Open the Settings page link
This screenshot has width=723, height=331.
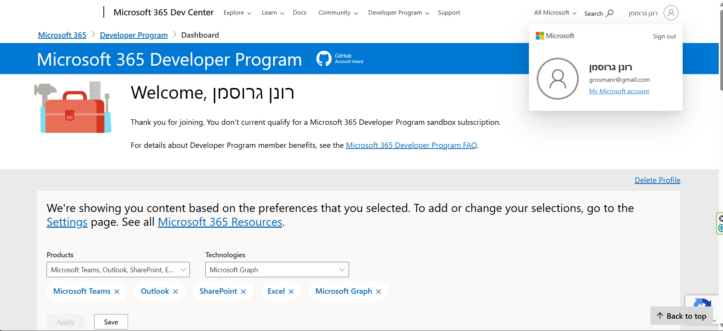(x=67, y=222)
